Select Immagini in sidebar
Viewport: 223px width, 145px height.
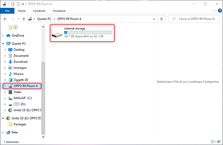(x=20, y=68)
